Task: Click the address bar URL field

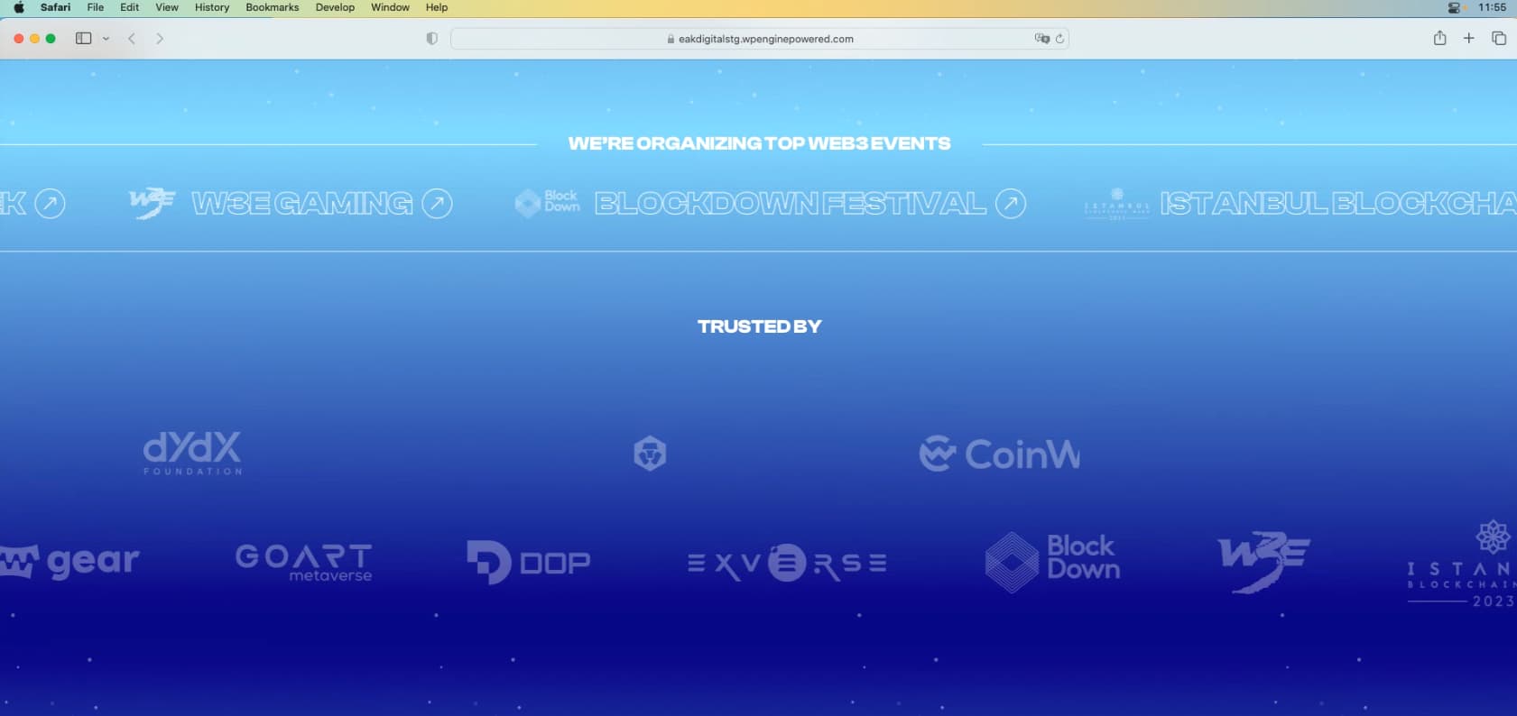Action: (x=760, y=39)
